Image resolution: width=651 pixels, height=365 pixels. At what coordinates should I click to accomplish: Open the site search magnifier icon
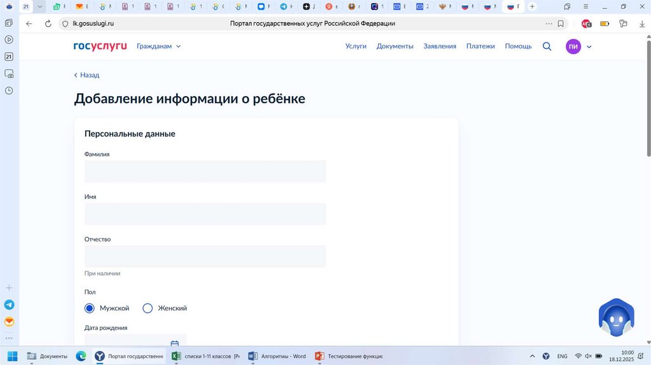pos(547,46)
